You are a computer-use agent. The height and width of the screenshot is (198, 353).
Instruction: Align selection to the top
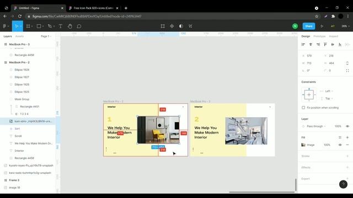pyautogui.click(x=325, y=45)
